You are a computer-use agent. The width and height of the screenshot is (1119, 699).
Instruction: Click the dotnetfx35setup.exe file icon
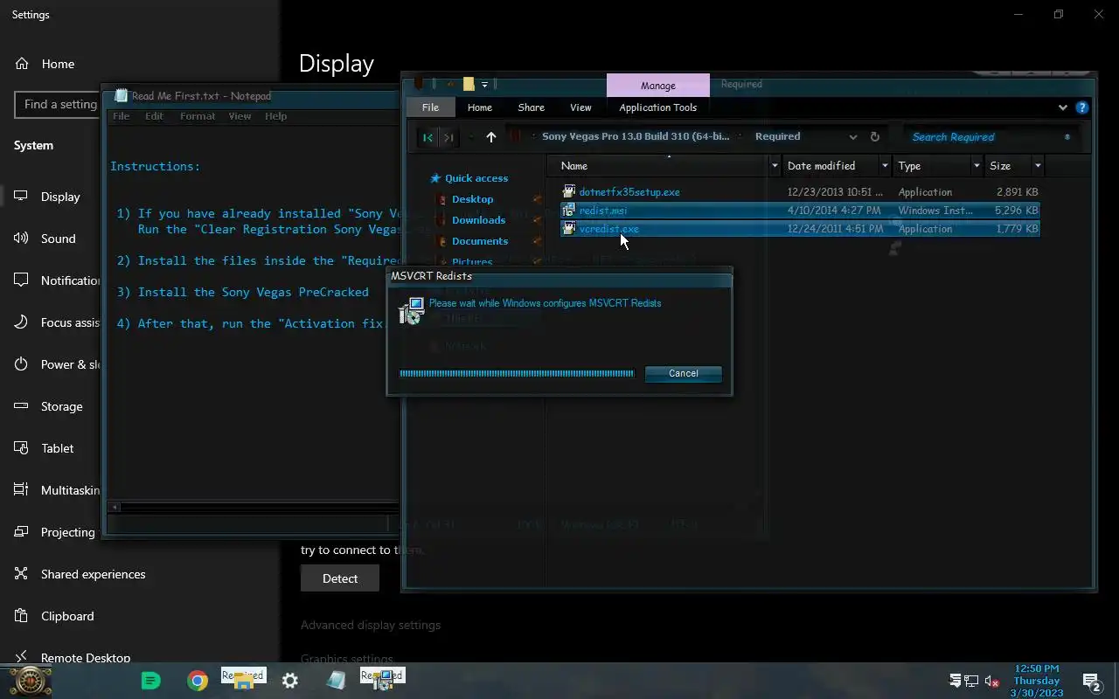568,191
